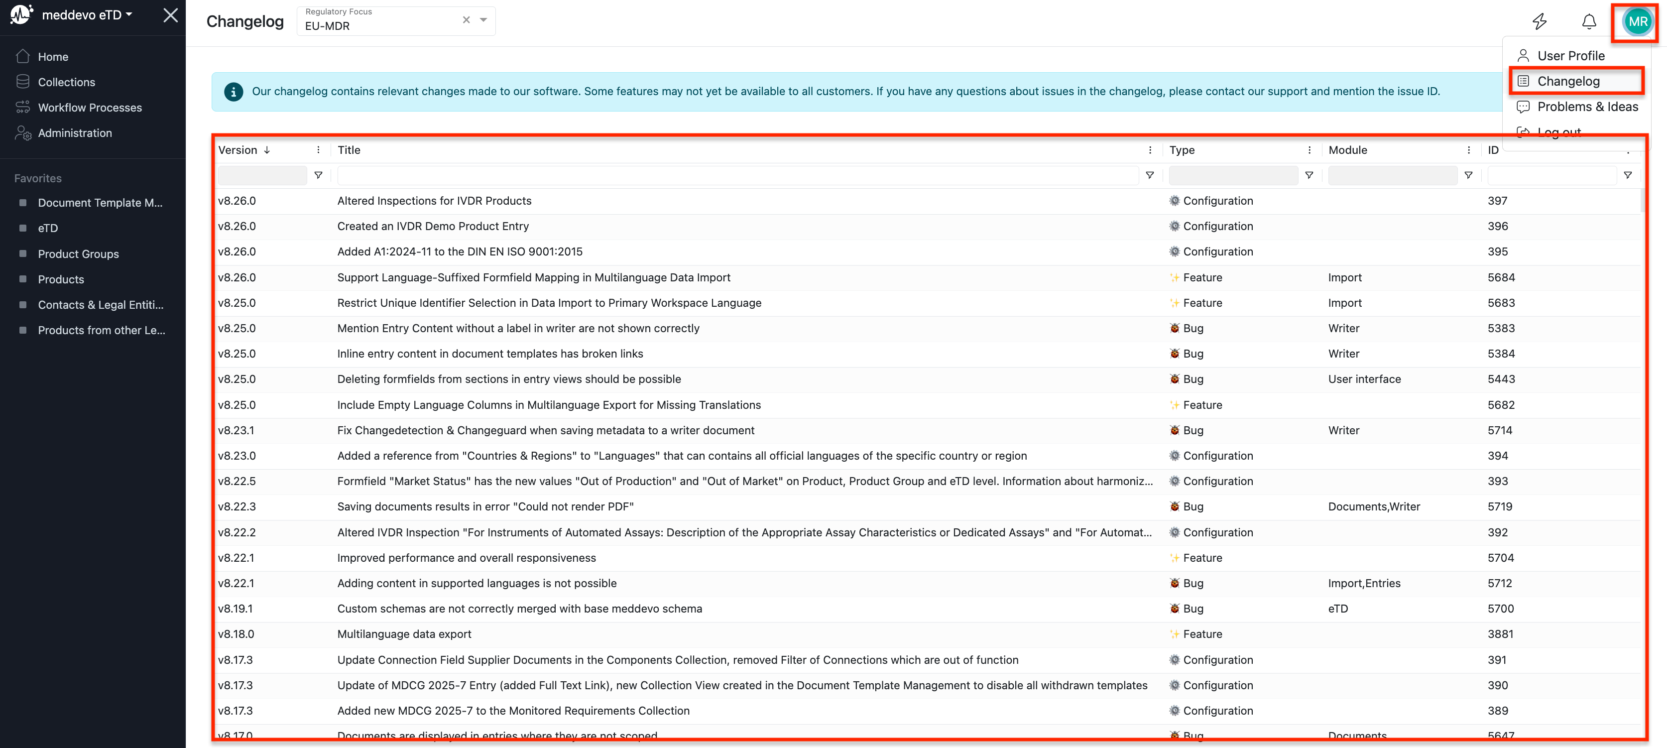Click the Bug icon for ID 5383
This screenshot has width=1667, height=748.
(x=1175, y=328)
